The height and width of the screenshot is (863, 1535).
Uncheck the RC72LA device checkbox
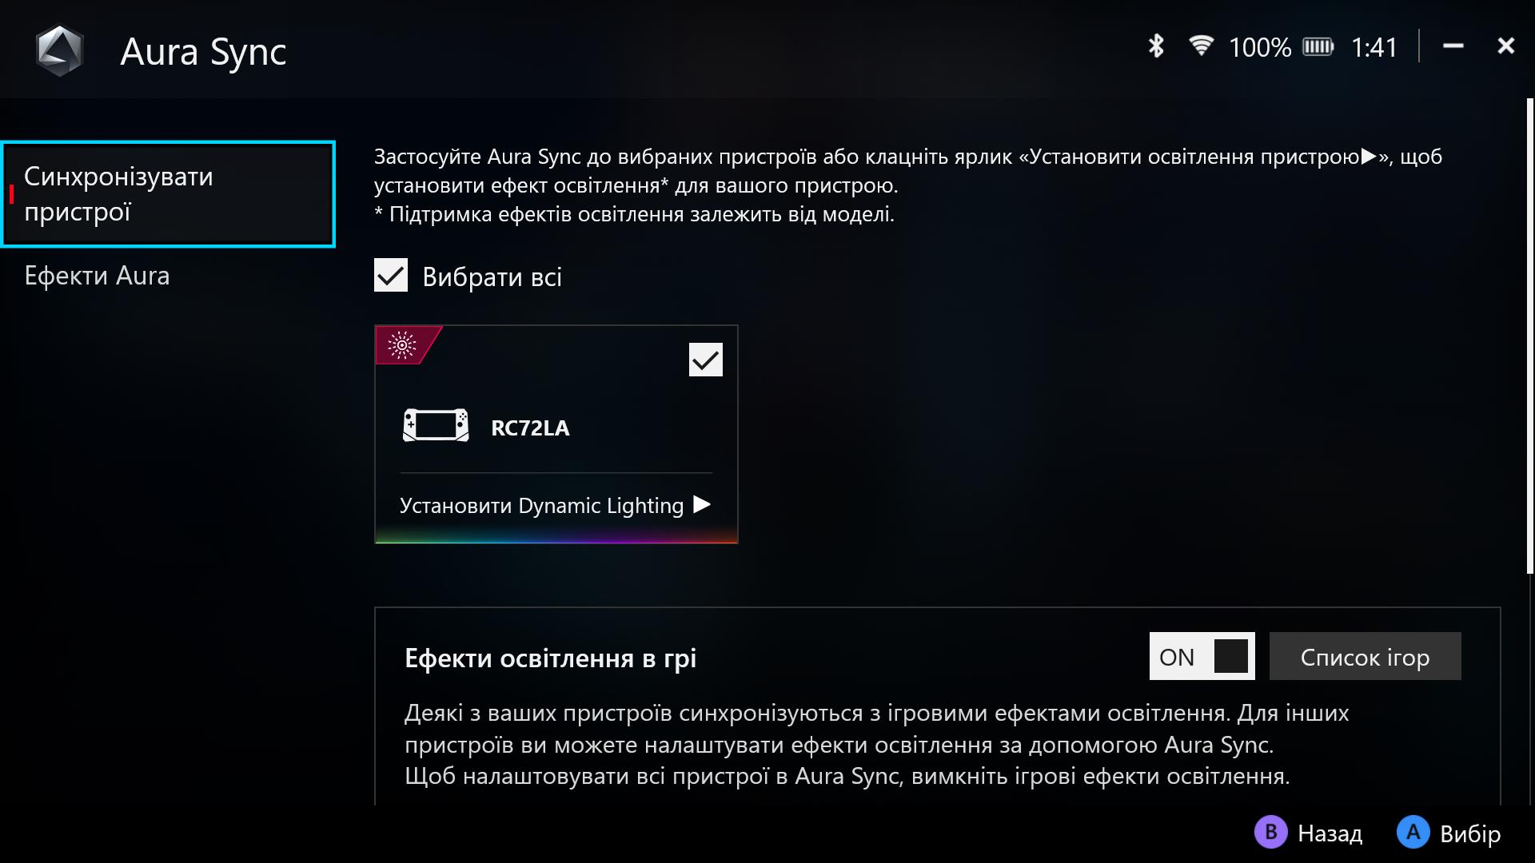(x=705, y=360)
